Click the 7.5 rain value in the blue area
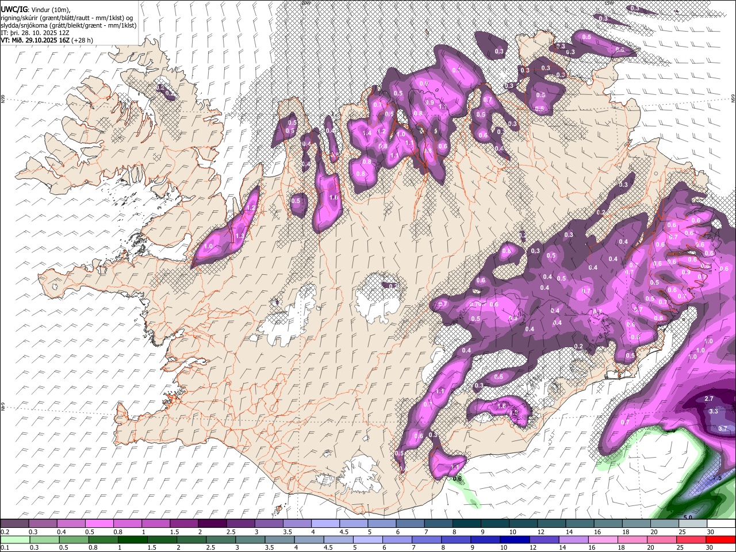Viewport: 736px width, 552px height. (716, 478)
